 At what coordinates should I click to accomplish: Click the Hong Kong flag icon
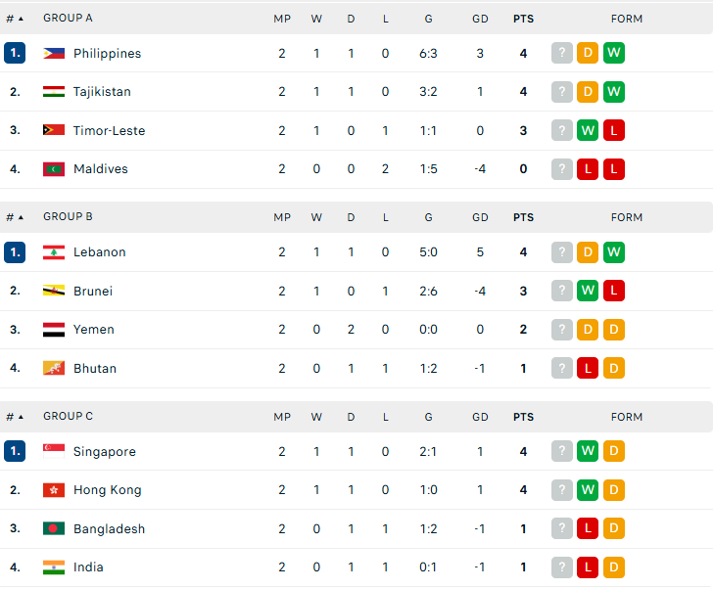54,490
